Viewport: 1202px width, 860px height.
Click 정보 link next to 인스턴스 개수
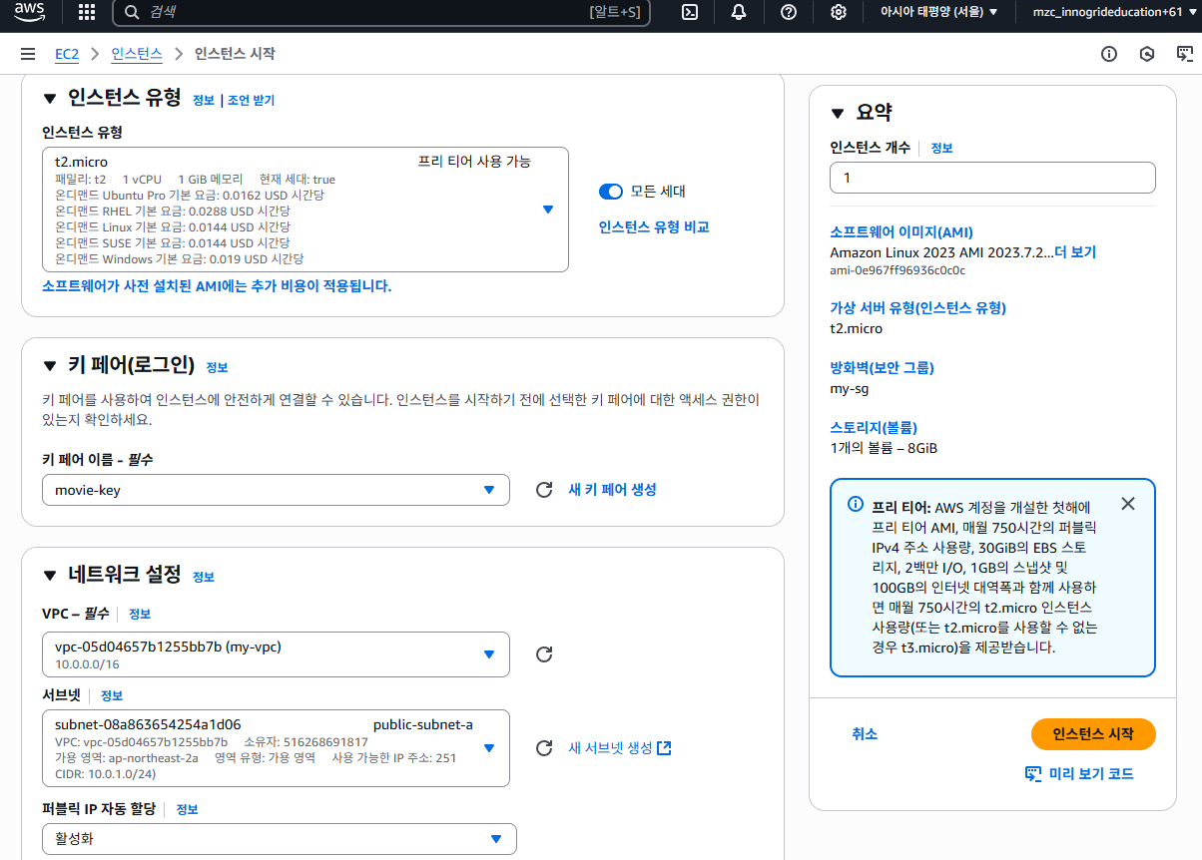pos(942,148)
